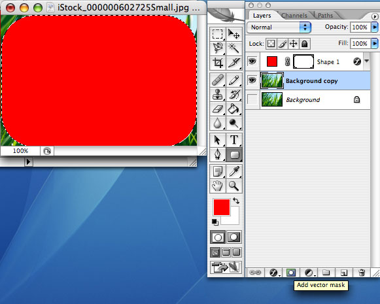Switch to Full Screen with menu bar

pos(226,252)
